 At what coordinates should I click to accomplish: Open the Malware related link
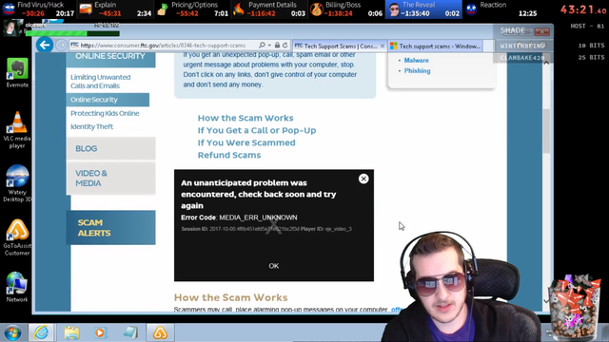coord(417,61)
